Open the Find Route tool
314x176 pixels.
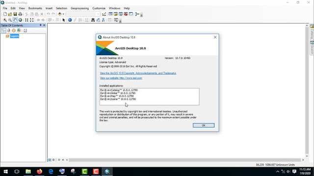(x=98, y=20)
